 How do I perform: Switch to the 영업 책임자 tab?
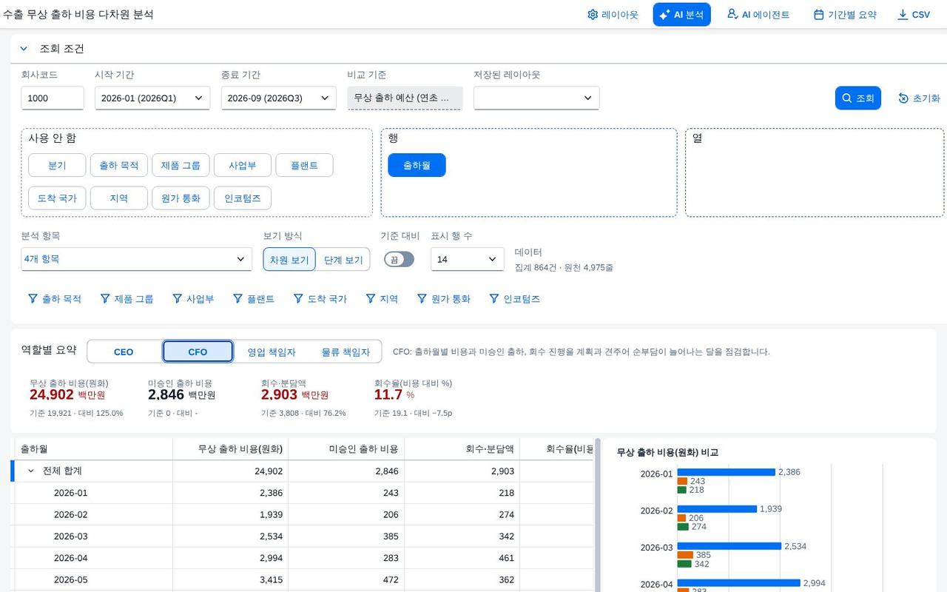point(272,351)
